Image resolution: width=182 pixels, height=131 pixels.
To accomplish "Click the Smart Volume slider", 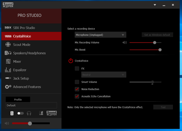I will point(145,82).
